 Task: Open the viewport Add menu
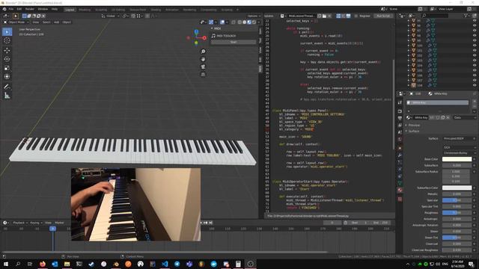[57, 22]
